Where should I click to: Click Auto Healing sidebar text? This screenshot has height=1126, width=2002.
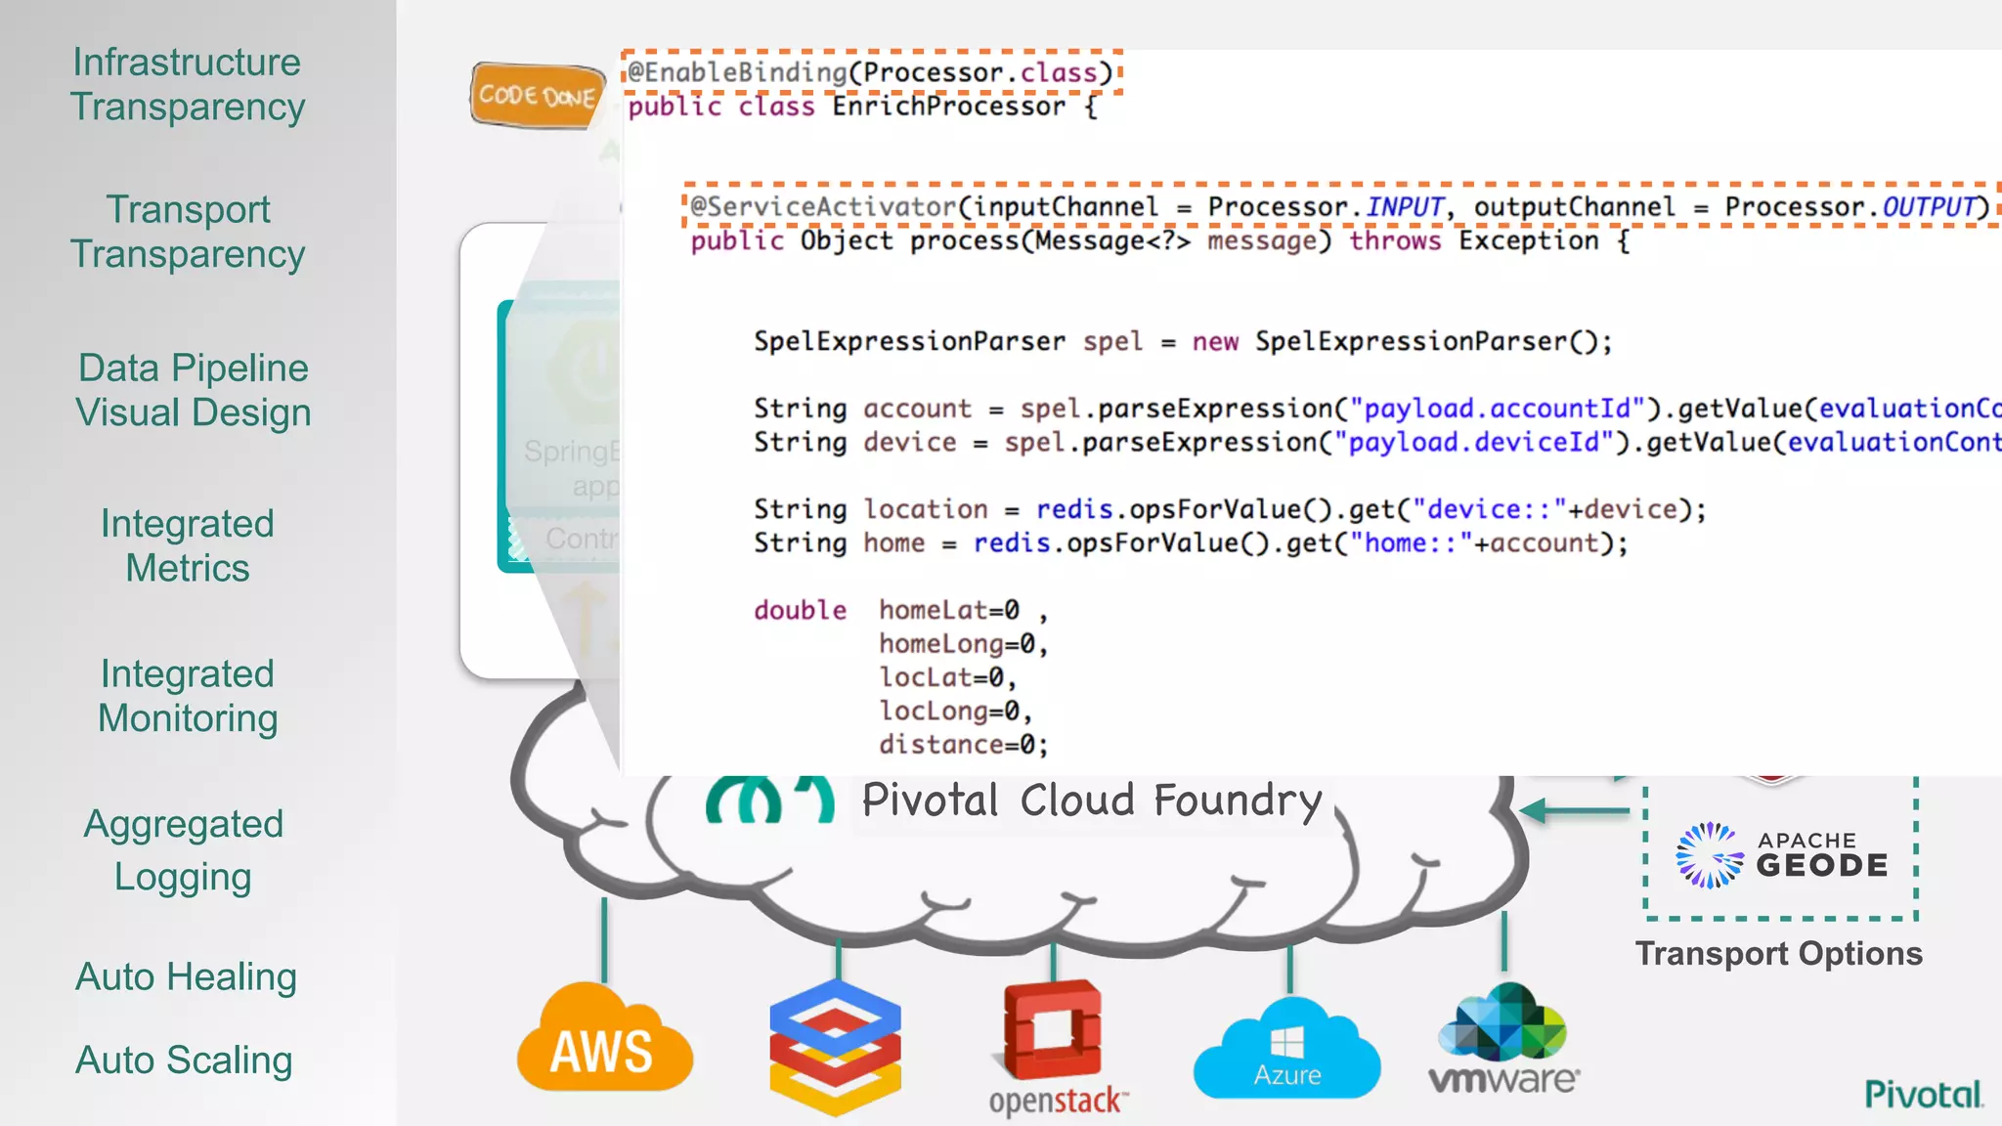(186, 976)
